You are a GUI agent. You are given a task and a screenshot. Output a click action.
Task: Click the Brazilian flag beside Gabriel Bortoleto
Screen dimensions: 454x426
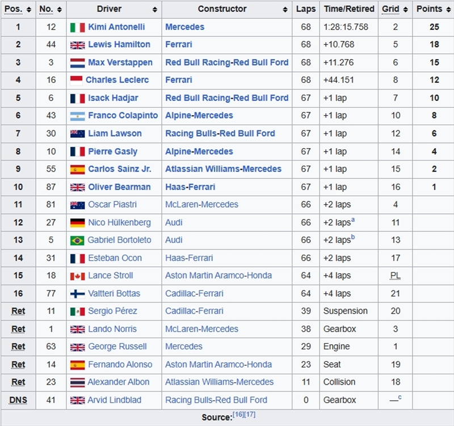point(77,241)
